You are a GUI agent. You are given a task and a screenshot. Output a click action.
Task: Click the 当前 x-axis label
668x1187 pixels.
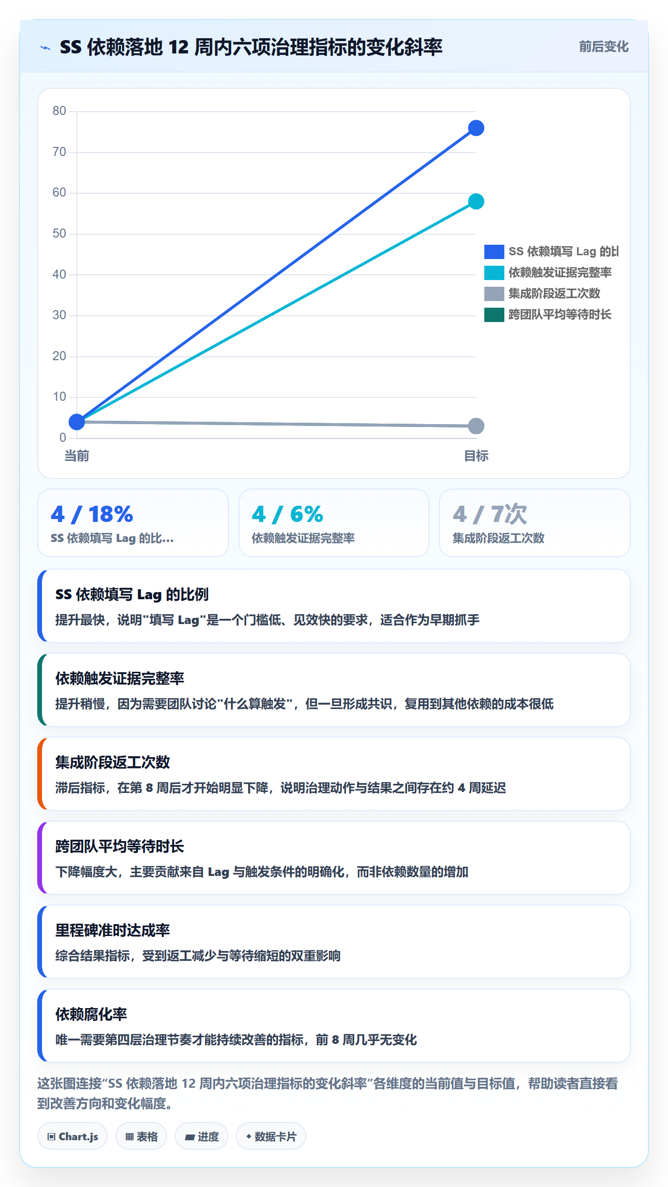click(x=77, y=456)
